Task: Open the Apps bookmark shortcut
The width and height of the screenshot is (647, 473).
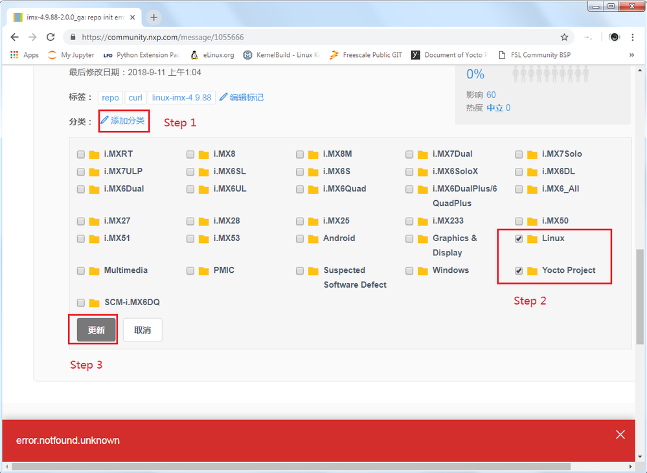Action: tap(25, 55)
